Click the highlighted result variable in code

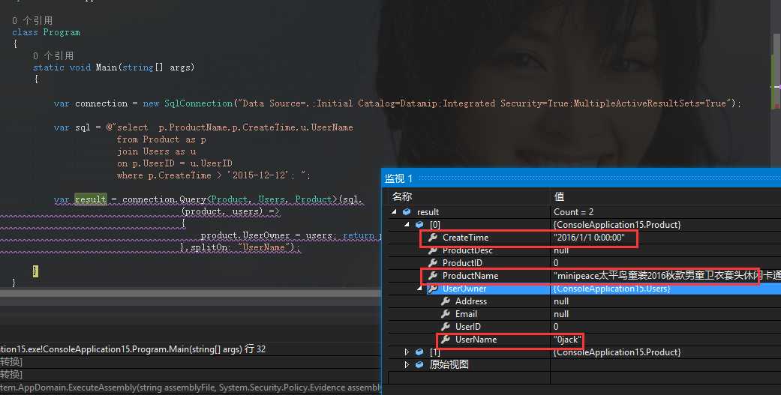click(x=90, y=199)
